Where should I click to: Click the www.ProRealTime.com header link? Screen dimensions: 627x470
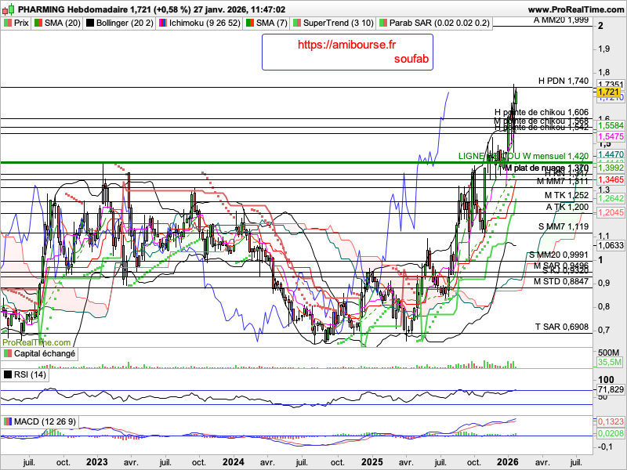[x=576, y=9]
